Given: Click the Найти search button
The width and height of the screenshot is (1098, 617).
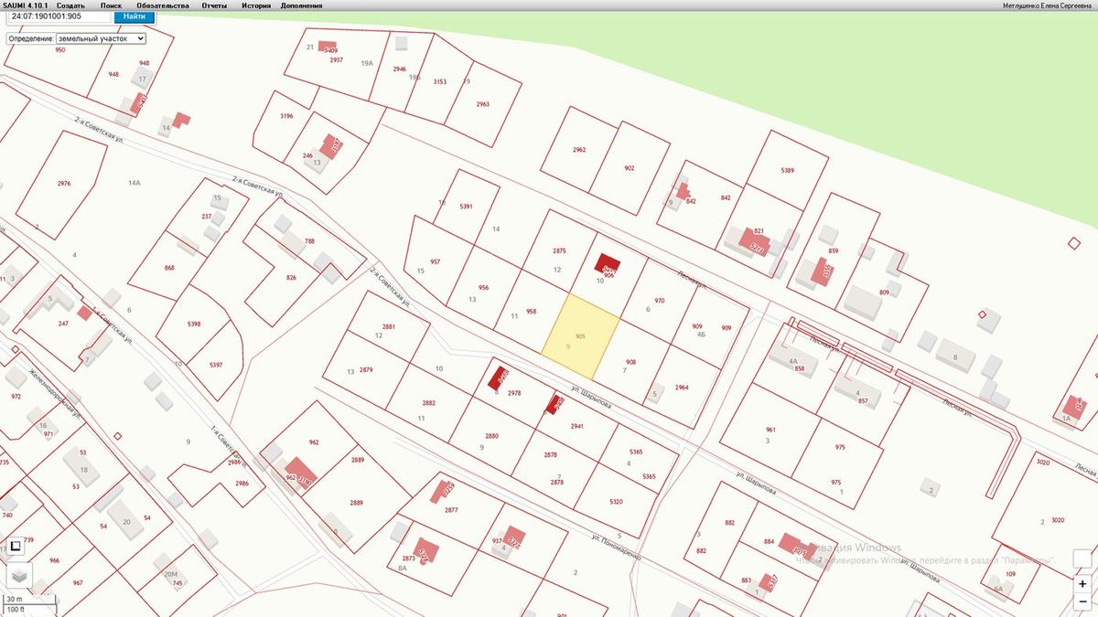Looking at the screenshot, I should (135, 16).
